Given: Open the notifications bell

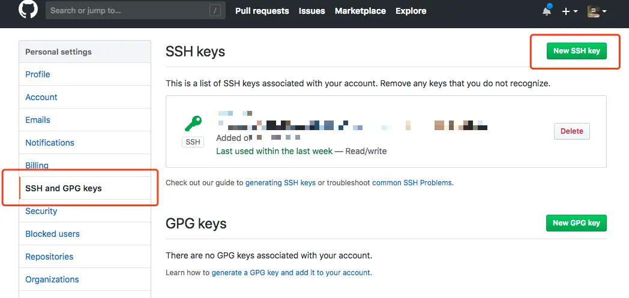Looking at the screenshot, I should tap(546, 11).
